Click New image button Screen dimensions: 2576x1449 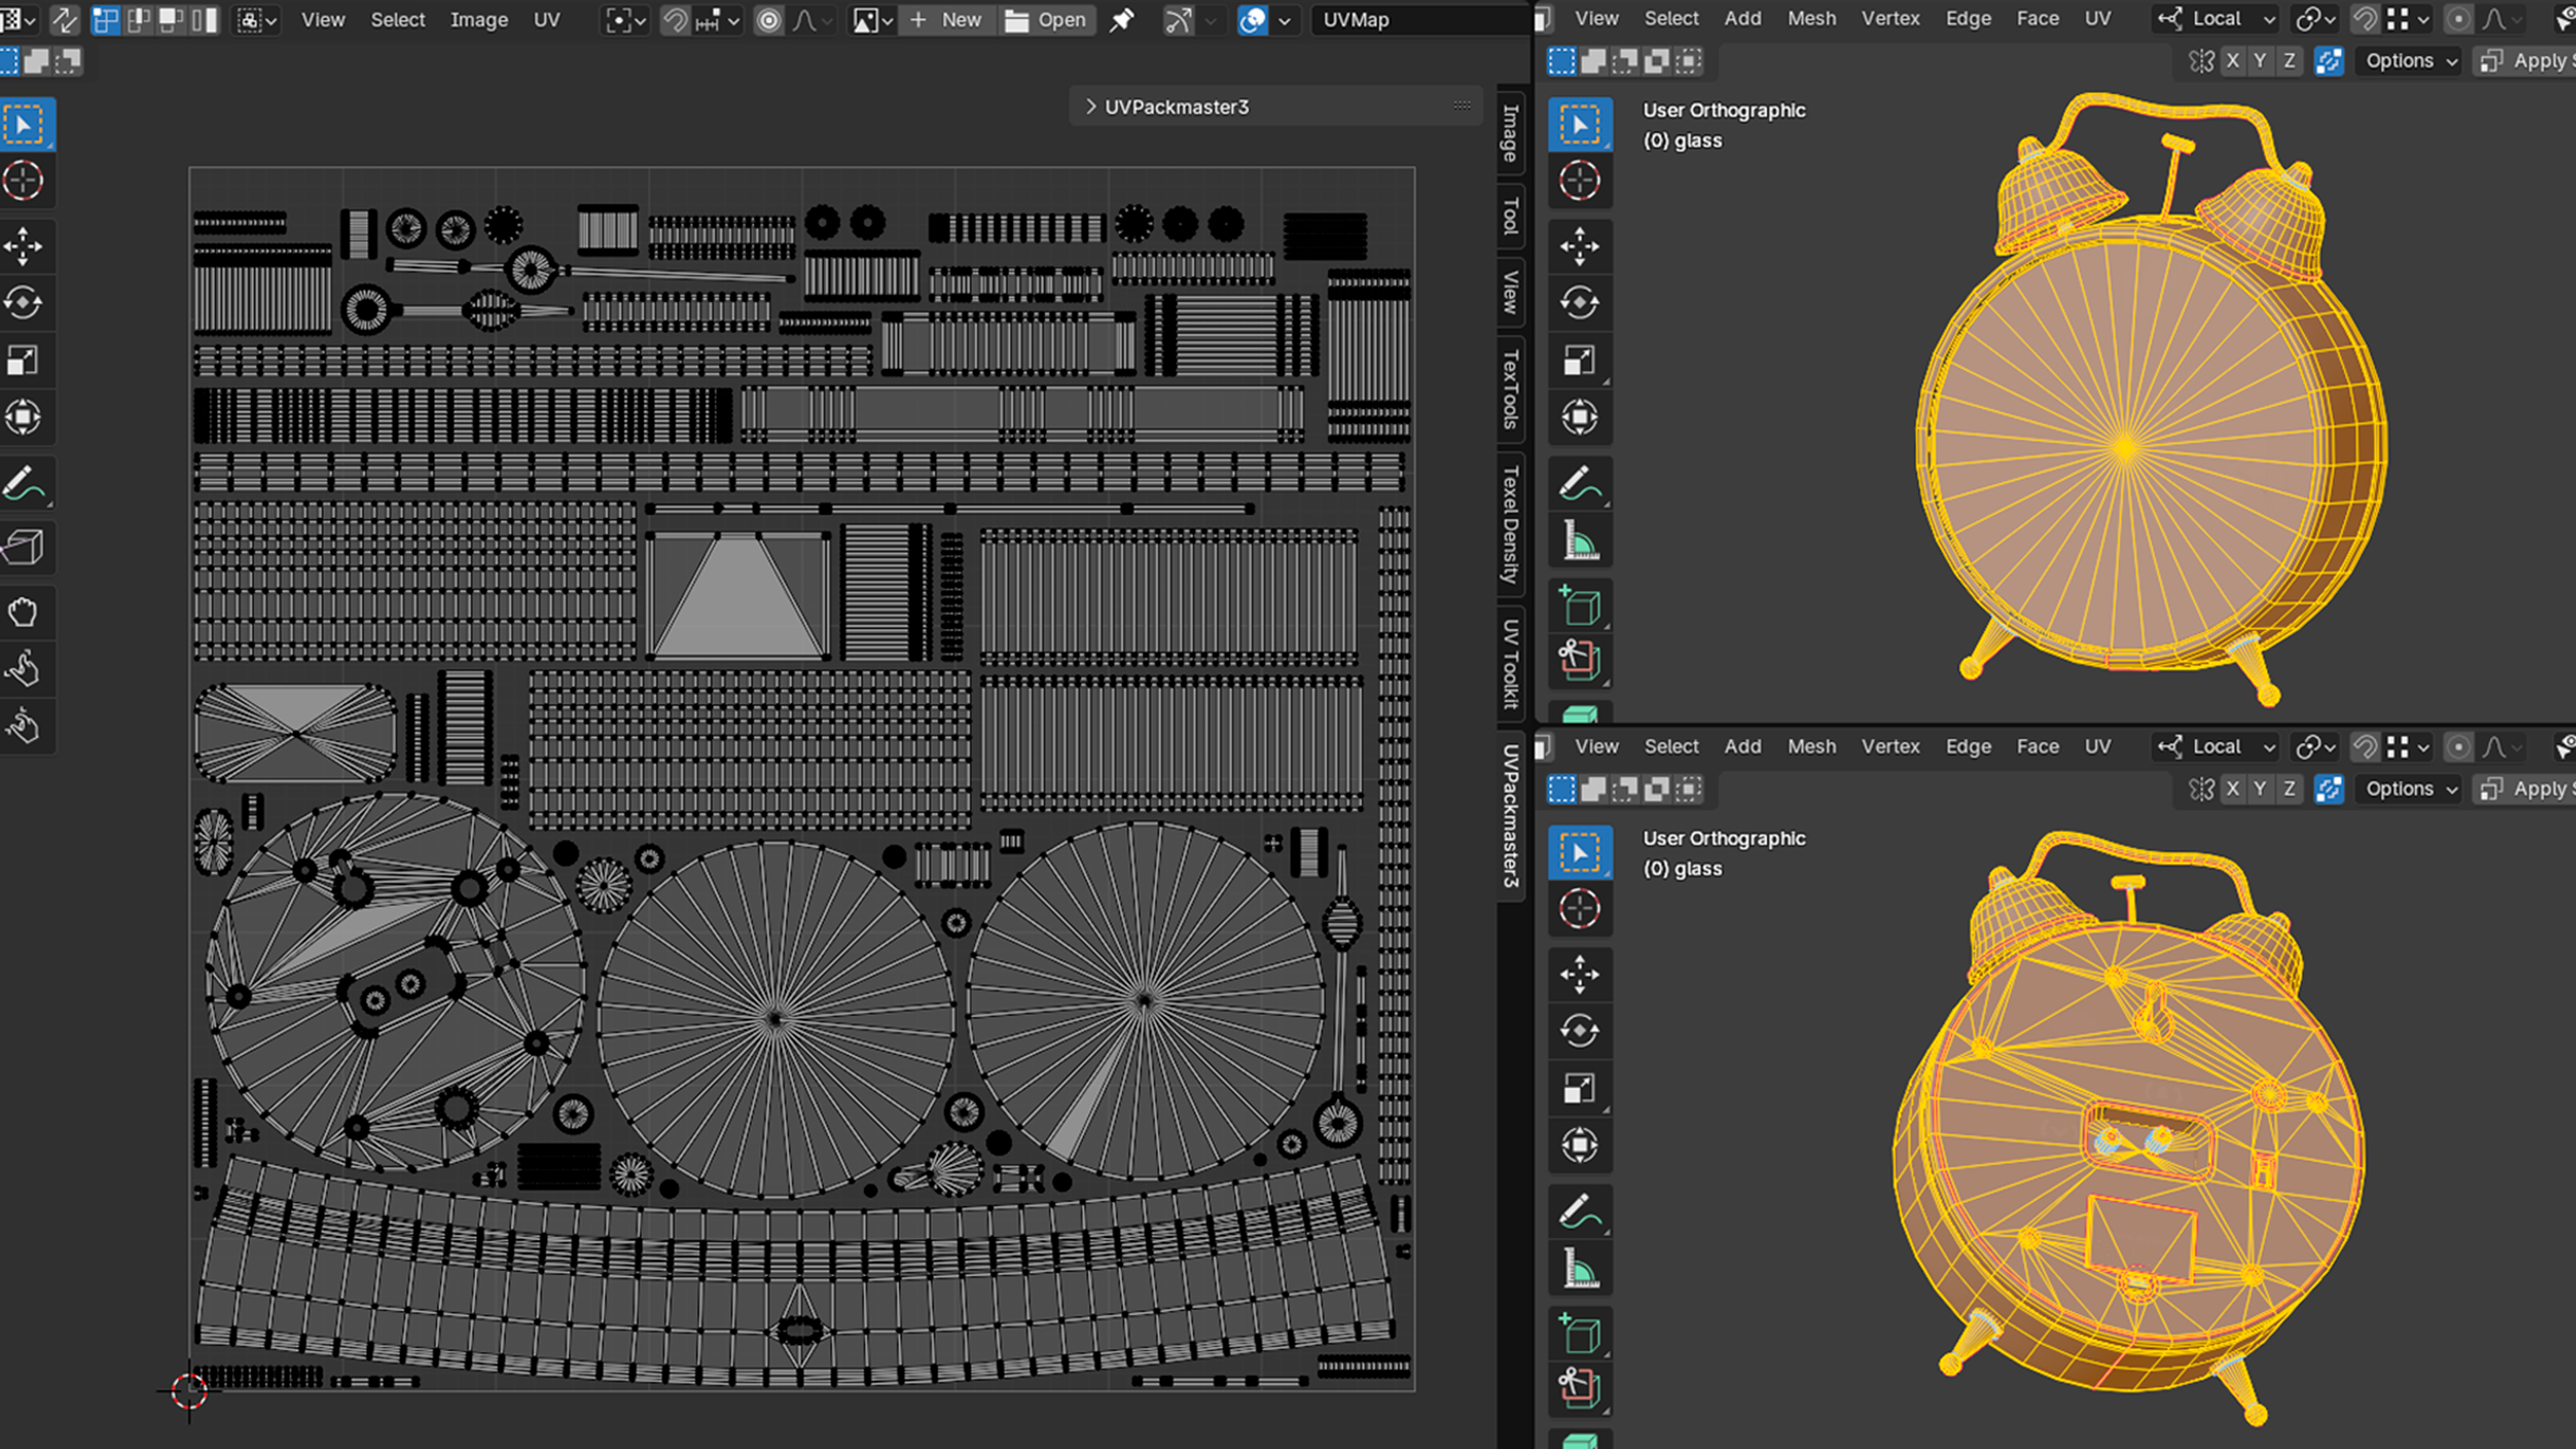[x=946, y=19]
